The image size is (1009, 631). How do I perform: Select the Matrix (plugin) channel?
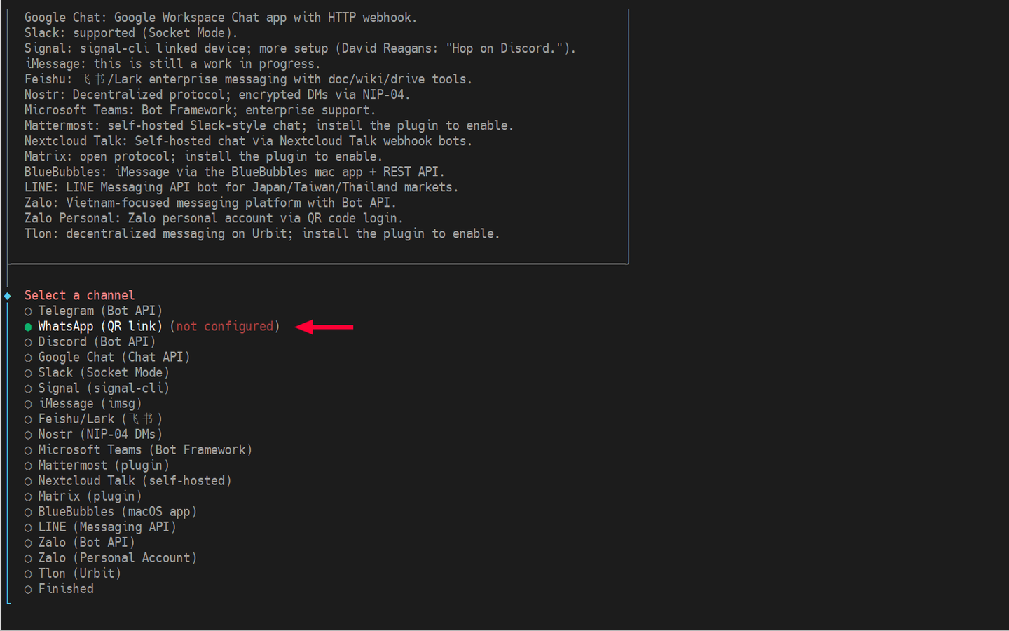90,496
